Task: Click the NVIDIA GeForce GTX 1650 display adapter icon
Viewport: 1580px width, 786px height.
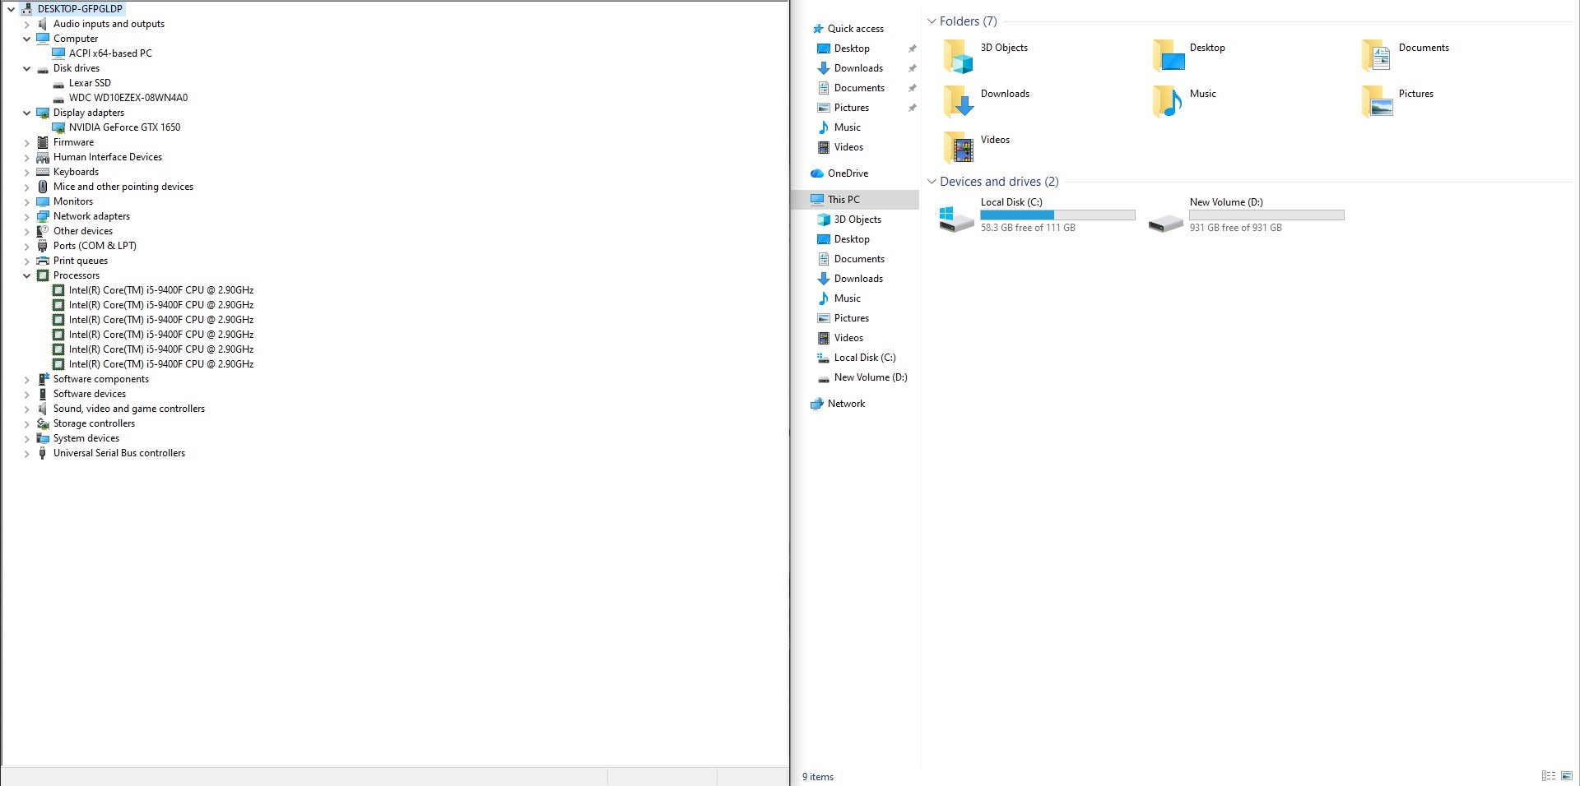Action: click(x=58, y=127)
